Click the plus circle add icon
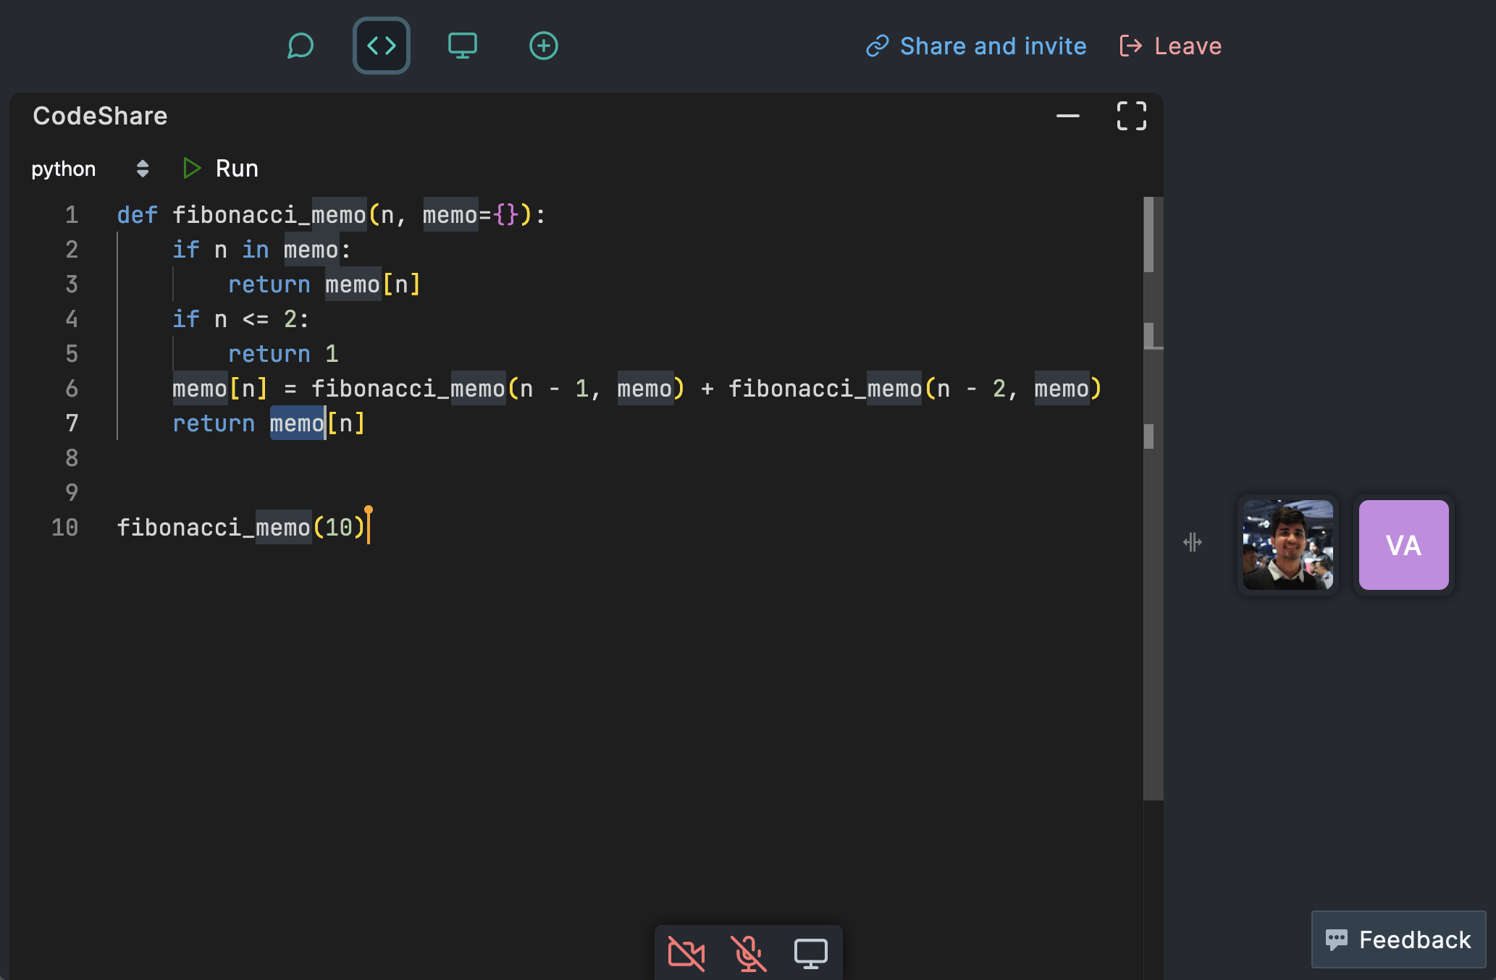Screen dimensions: 1496x980 click(544, 46)
